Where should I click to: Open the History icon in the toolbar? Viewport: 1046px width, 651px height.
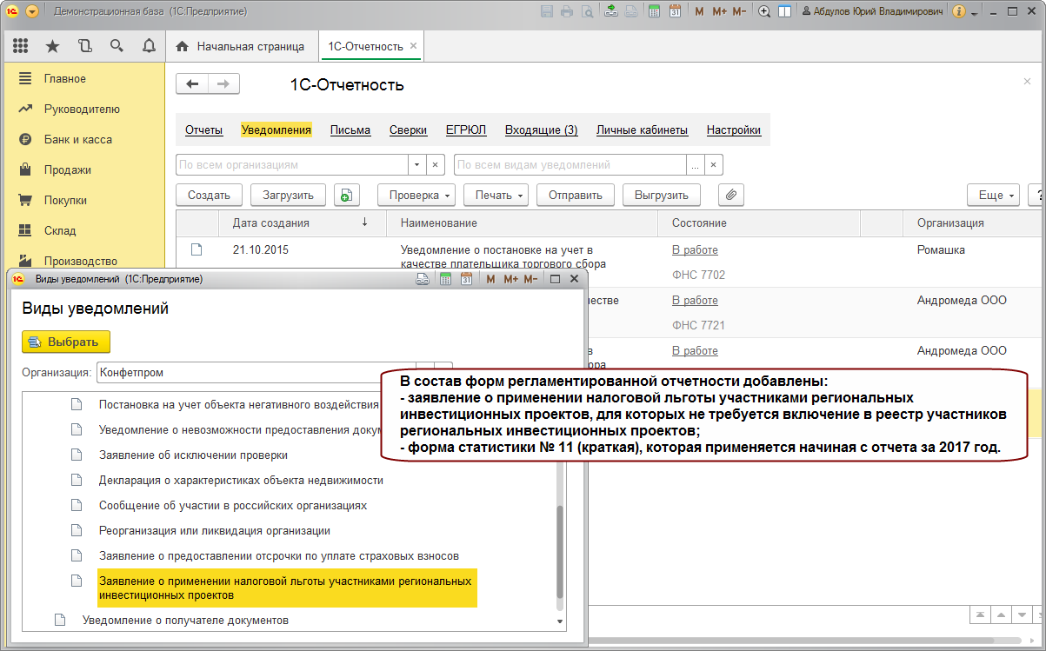pyautogui.click(x=84, y=46)
